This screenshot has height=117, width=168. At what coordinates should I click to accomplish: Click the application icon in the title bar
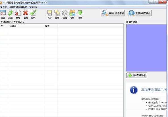[1, 3]
